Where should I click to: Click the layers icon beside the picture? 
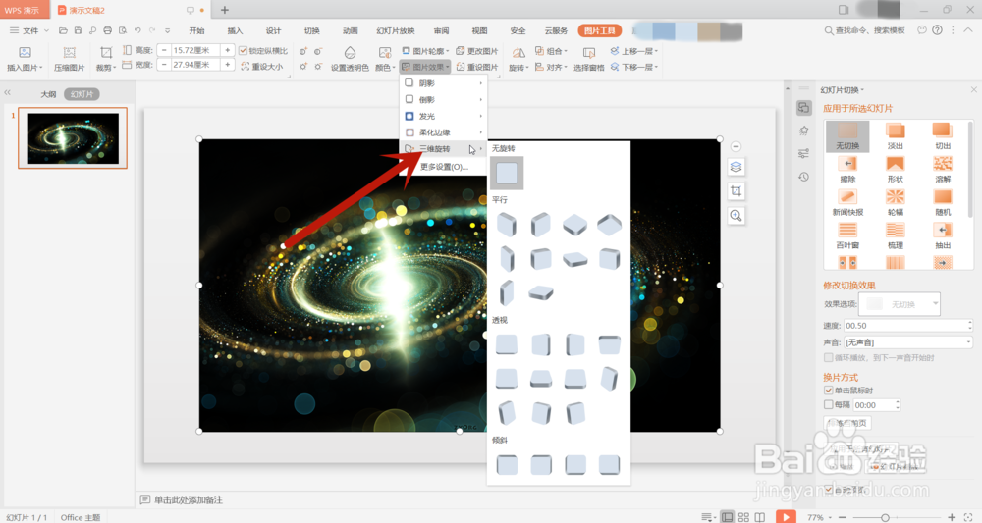[736, 167]
